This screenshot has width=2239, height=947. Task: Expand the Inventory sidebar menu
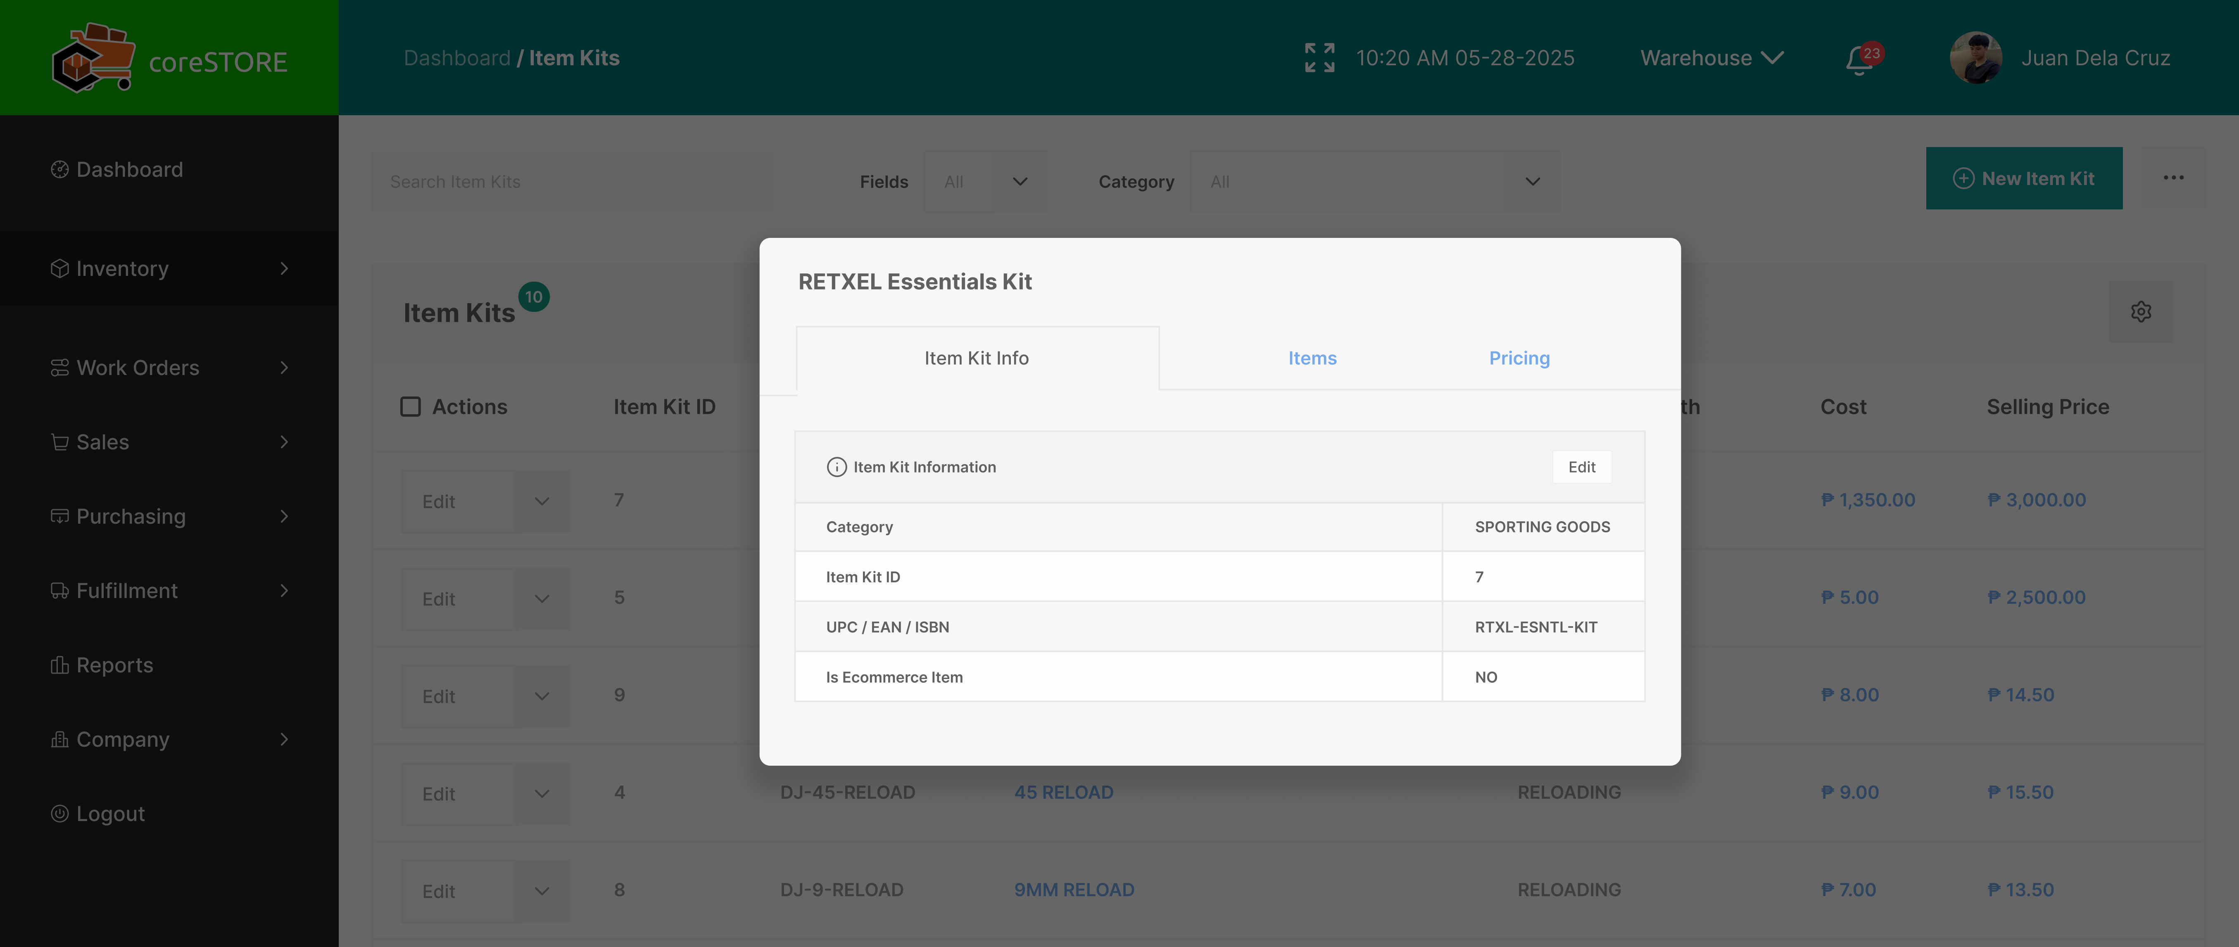pyautogui.click(x=284, y=268)
